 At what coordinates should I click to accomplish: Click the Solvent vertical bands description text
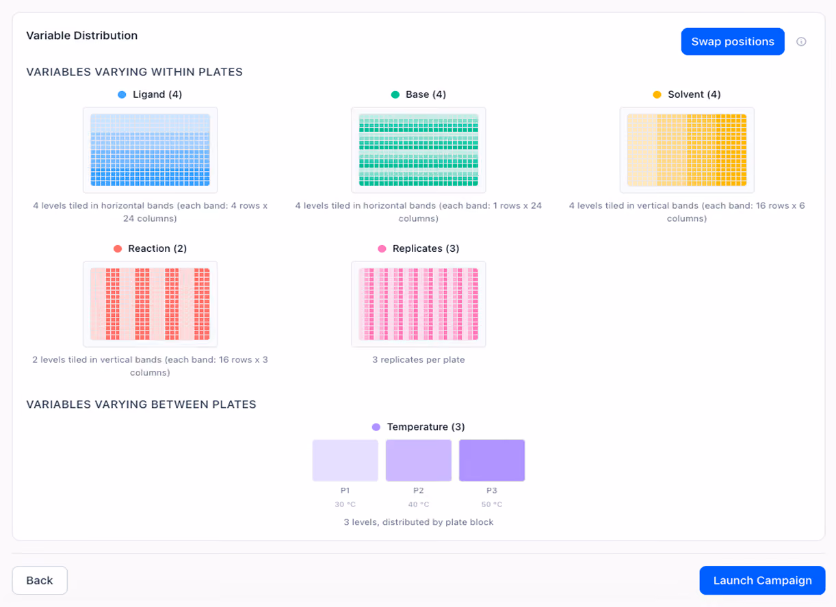(687, 212)
